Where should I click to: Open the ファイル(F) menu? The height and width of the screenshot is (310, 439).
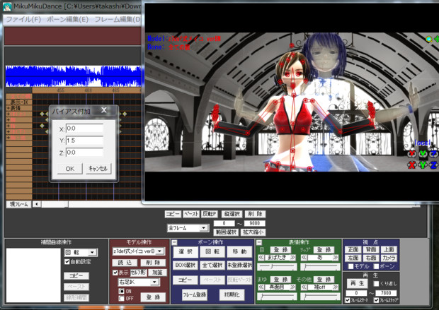click(24, 20)
